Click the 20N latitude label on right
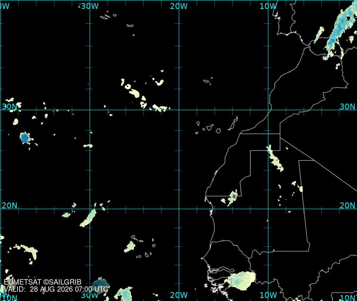357x301 pixels. pyautogui.click(x=347, y=206)
